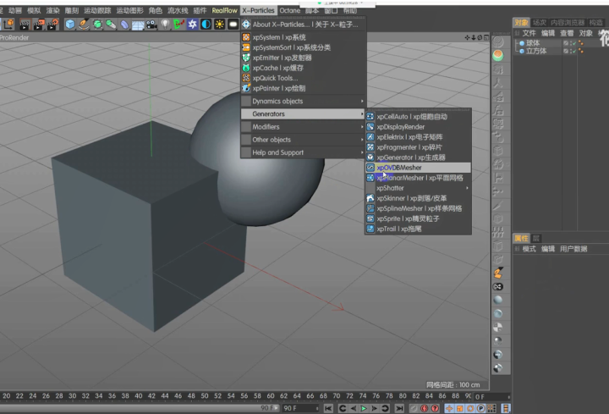Add a Cube primitive object
The width and height of the screenshot is (609, 414).
click(x=70, y=25)
